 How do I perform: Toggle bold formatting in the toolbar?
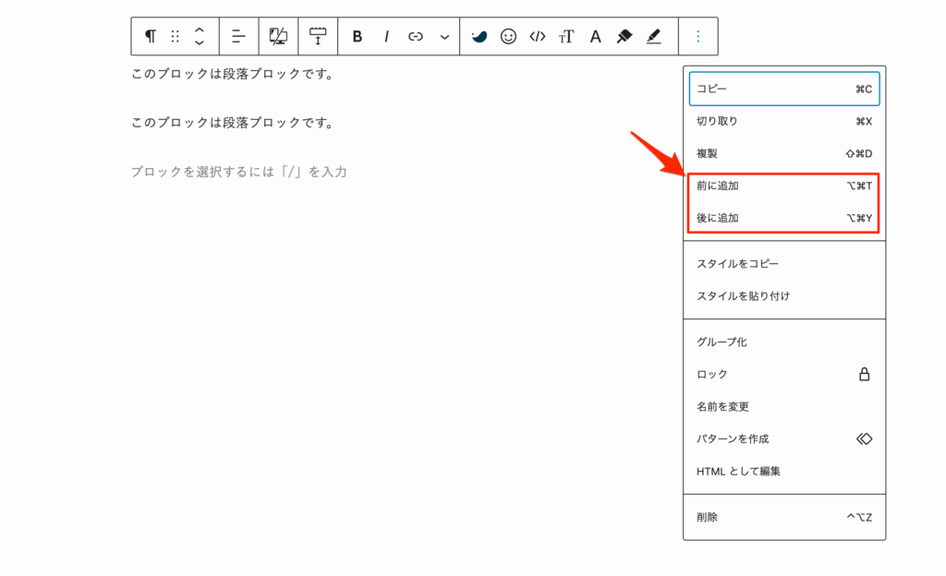click(x=358, y=36)
